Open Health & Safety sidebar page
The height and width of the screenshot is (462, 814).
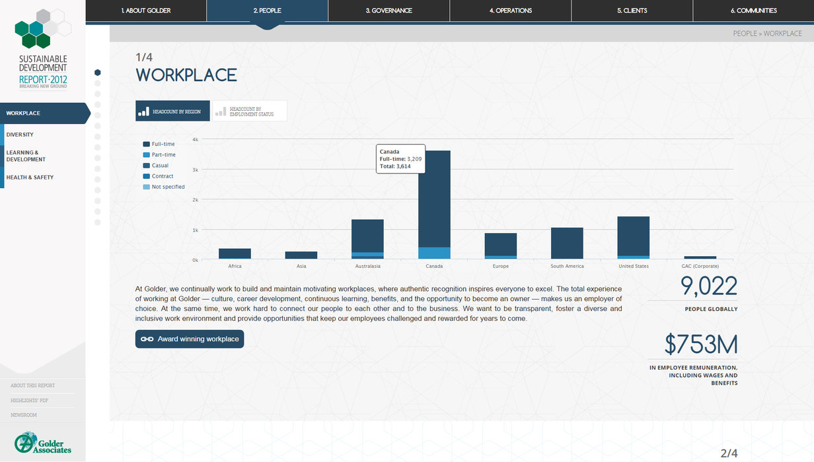pos(30,178)
